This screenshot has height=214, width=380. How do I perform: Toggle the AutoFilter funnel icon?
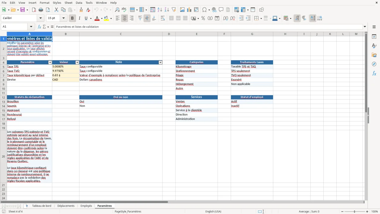coord(174,10)
